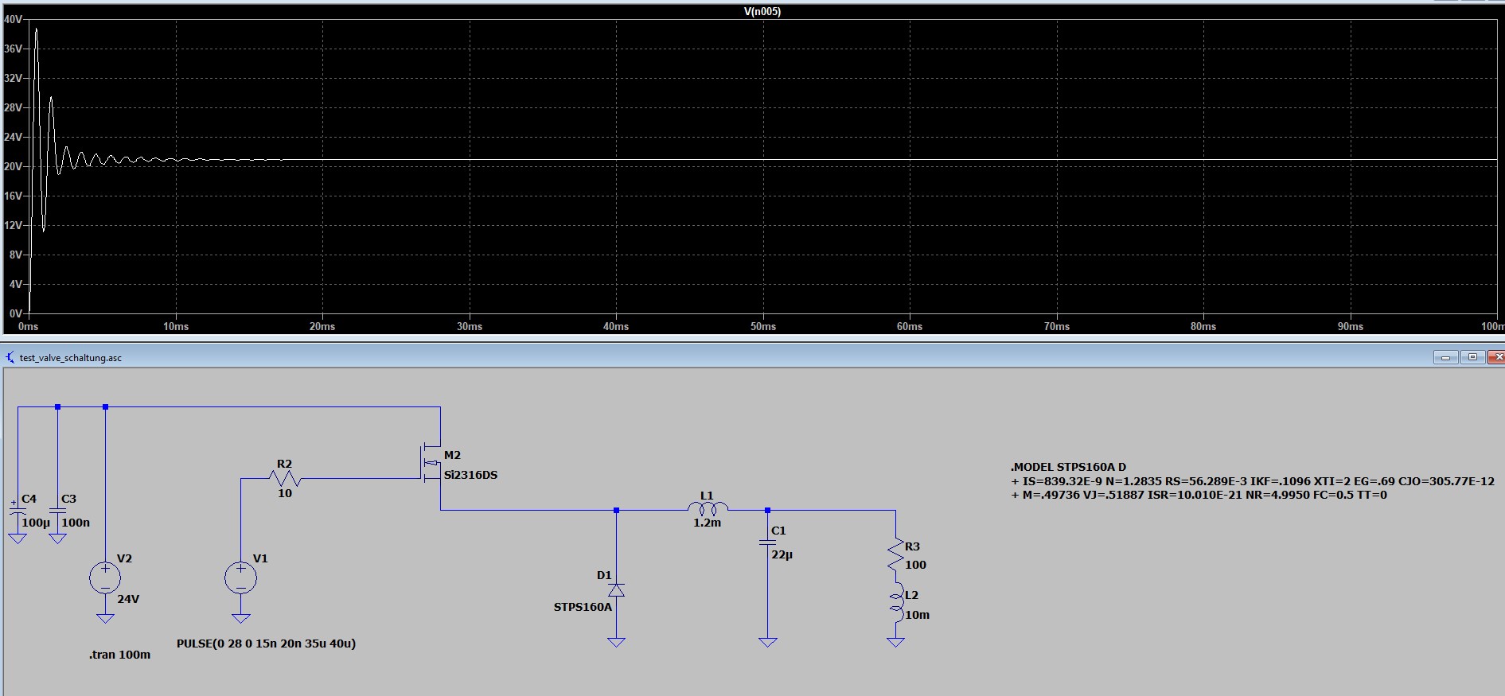Click the V2 voltage source symbol
The image size is (1505, 696).
105,578
